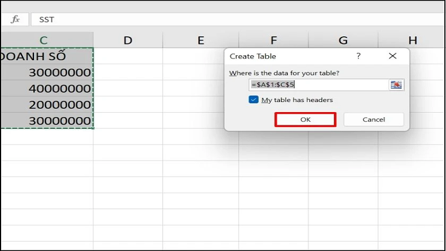Select column H header
The width and height of the screenshot is (446, 251).
tap(412, 40)
